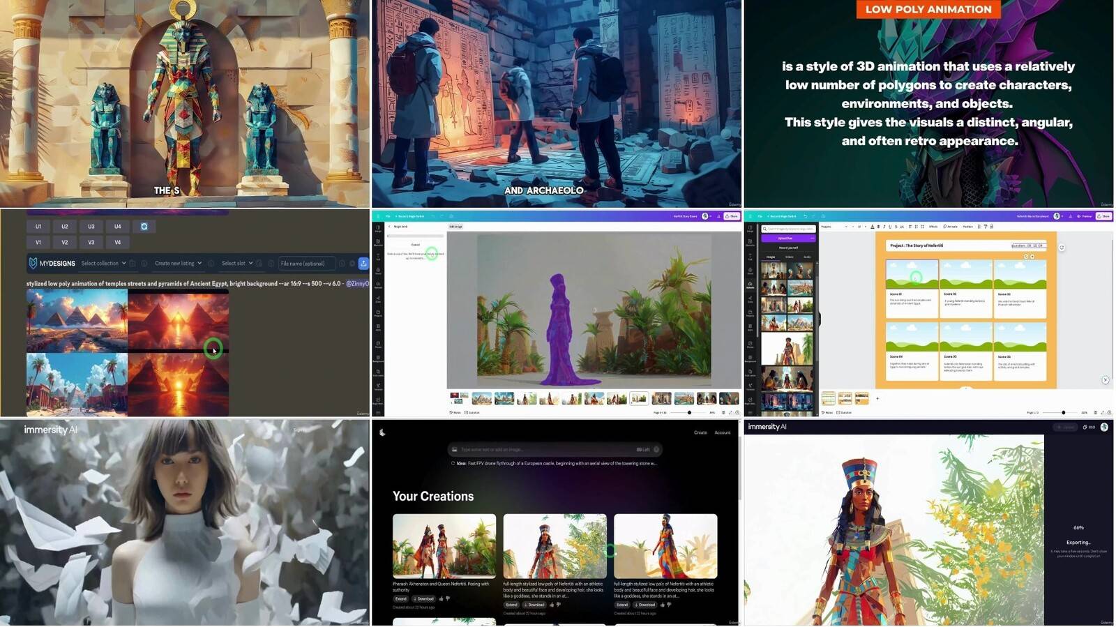Click the re-roll refresh icon beside U4
Screen dimensions: 1116x627
[144, 226]
